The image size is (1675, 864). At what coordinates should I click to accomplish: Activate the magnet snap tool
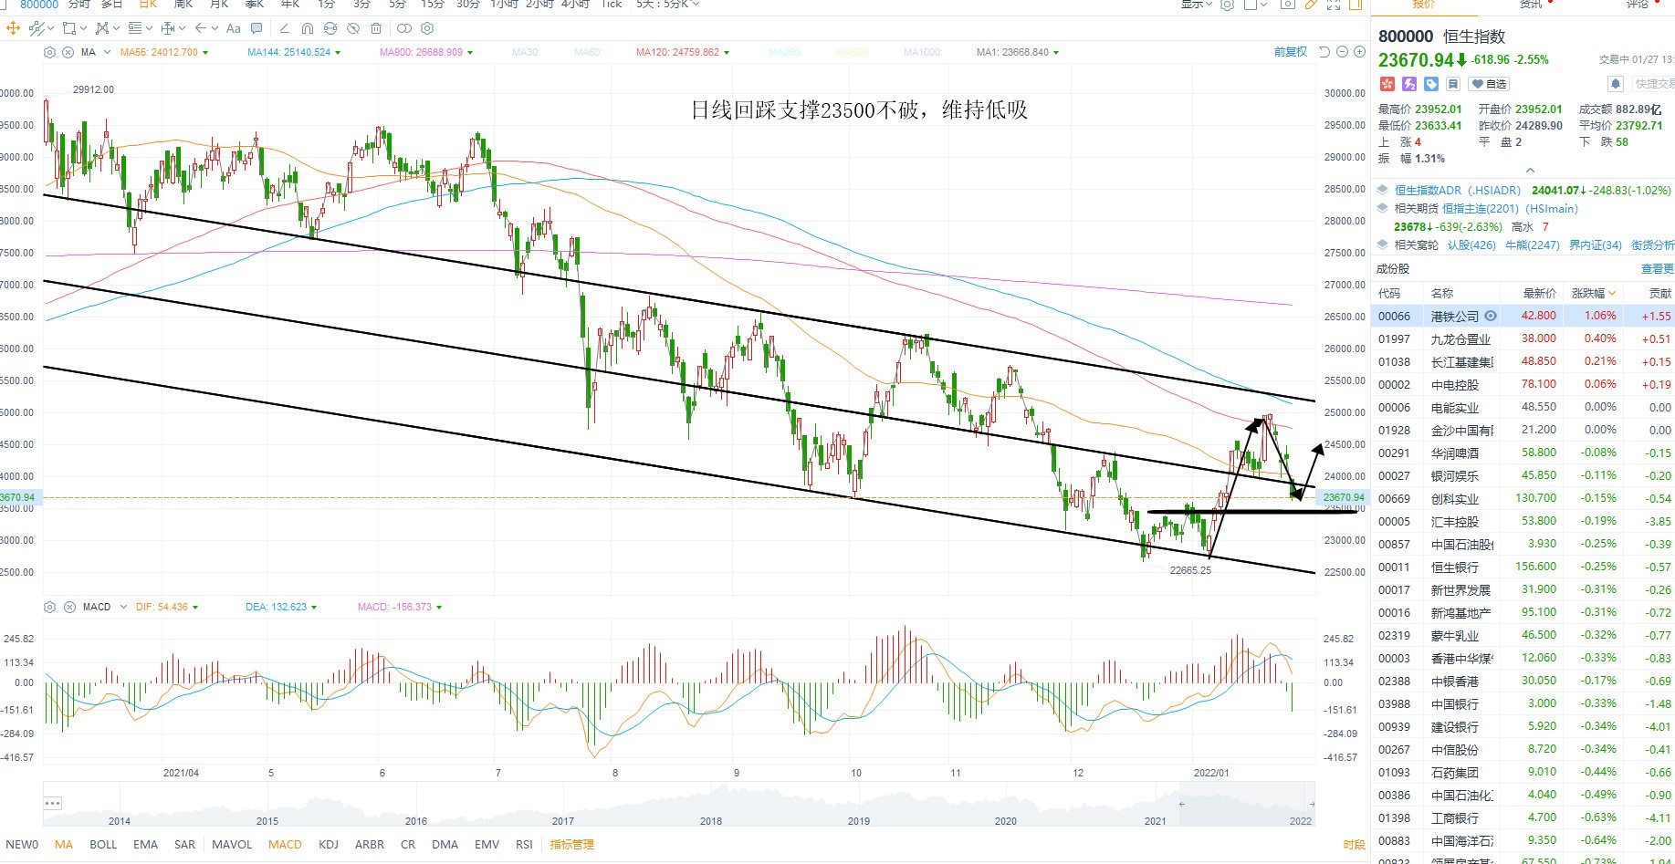[308, 28]
